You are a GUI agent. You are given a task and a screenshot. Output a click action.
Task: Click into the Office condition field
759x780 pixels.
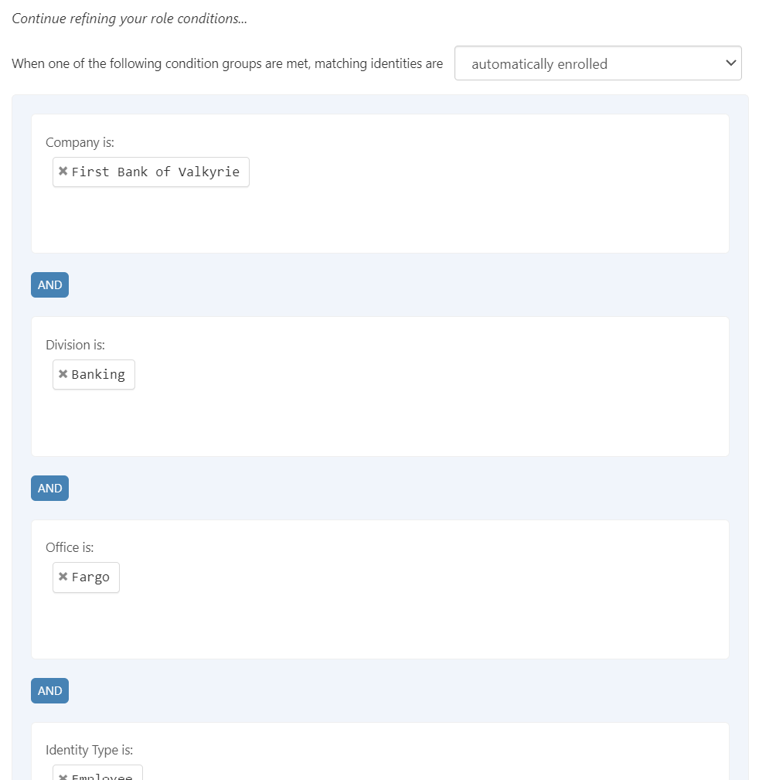pyautogui.click(x=464, y=611)
